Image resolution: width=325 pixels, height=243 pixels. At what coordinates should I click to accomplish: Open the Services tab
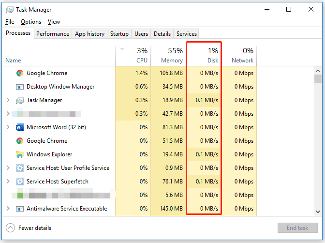coord(186,34)
